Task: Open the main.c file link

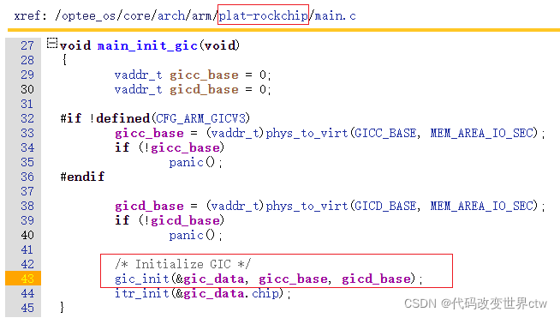Action: (x=335, y=16)
